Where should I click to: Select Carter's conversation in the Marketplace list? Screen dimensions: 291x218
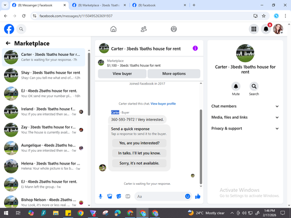click(x=44, y=57)
